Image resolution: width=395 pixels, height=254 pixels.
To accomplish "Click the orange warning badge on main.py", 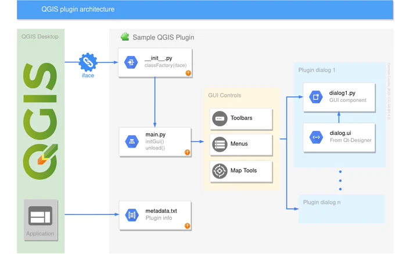I will 187,152.
